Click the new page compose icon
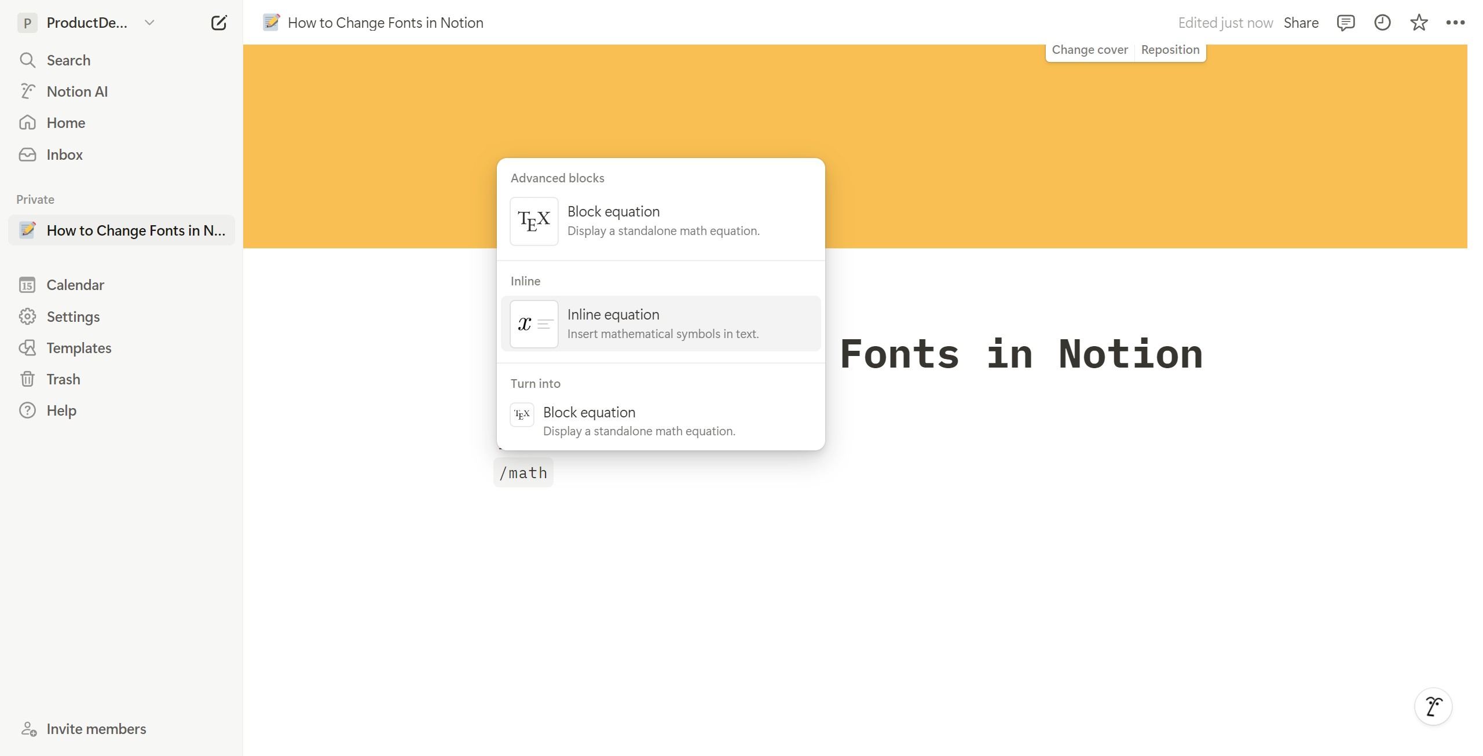This screenshot has width=1483, height=756. pyautogui.click(x=219, y=23)
